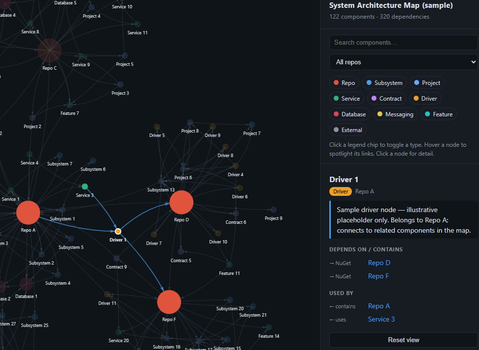Select the Subsystem 5 node
The image size is (479, 350).
71,239
